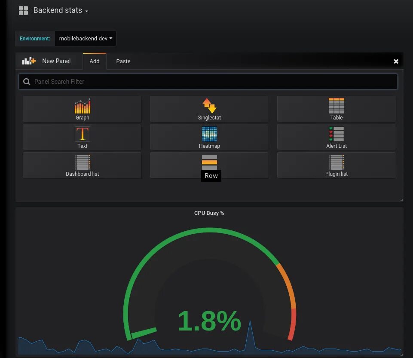Viewport: 413px width, 358px height.
Task: Click the search magnifier icon
Action: click(x=27, y=82)
